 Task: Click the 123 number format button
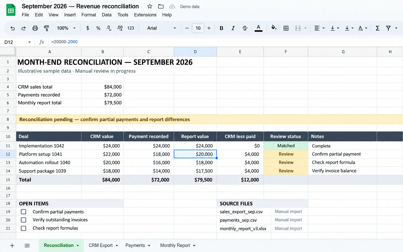[131, 28]
